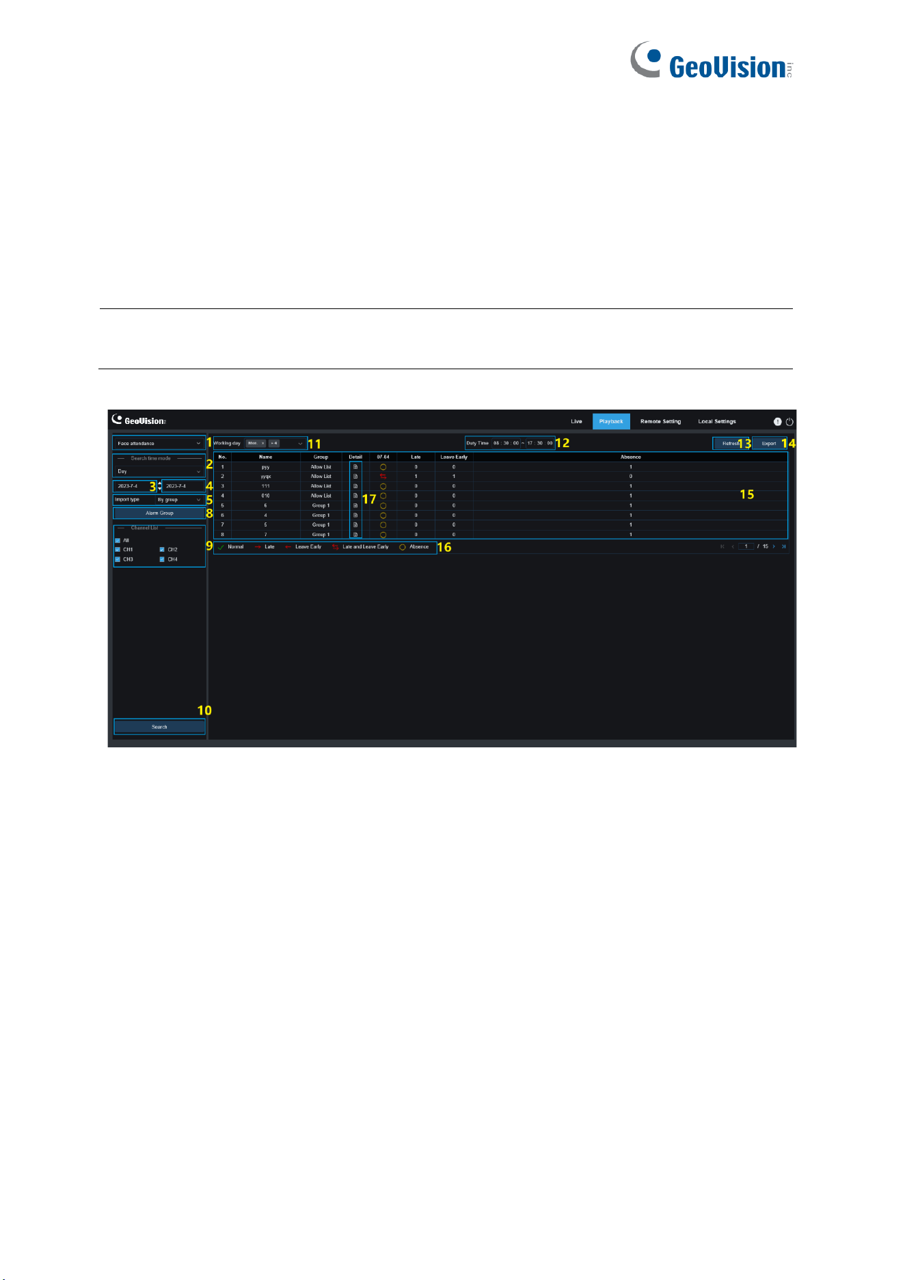This screenshot has width=905, height=1280.
Task: Click the 'Late and Leave Early' legend label
Action: (x=365, y=547)
